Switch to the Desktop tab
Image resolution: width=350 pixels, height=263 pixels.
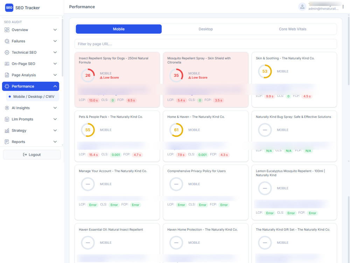click(205, 29)
